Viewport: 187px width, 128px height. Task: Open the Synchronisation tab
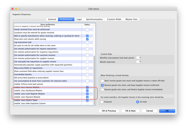tap(94, 19)
